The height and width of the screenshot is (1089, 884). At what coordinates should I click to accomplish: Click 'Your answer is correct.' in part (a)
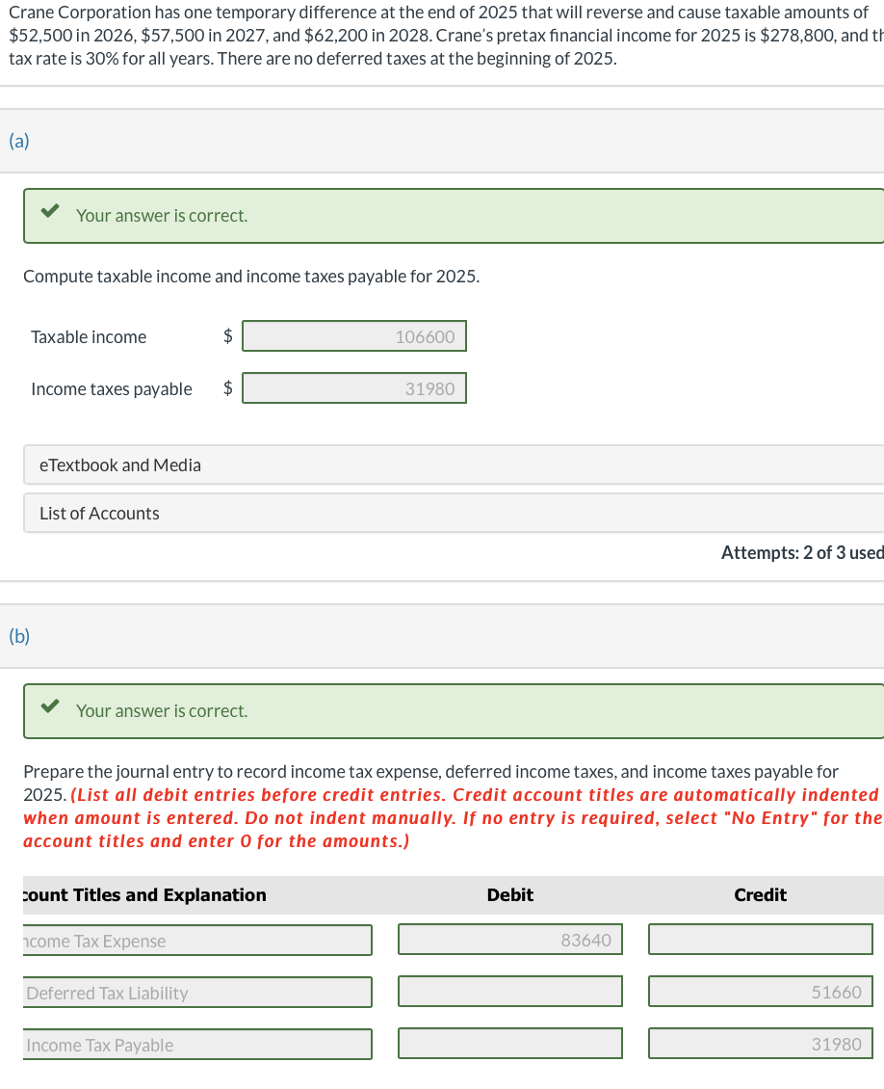(x=162, y=215)
